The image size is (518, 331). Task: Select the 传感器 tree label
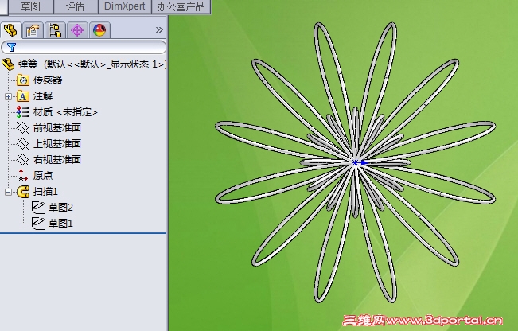[x=48, y=80]
